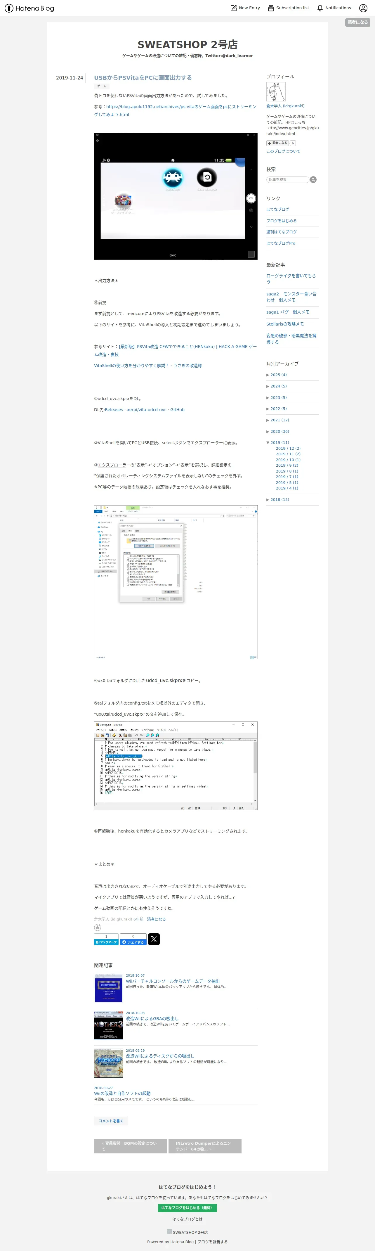The image size is (375, 1251).
Task: Click the ゲーム category tag
Action: [102, 86]
